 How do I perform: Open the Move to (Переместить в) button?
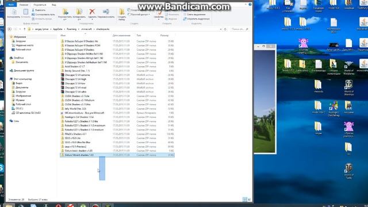click(x=65, y=14)
